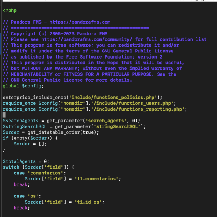Click the <?php opening tag
Viewport: 217px width, 217px height.
[10, 11]
